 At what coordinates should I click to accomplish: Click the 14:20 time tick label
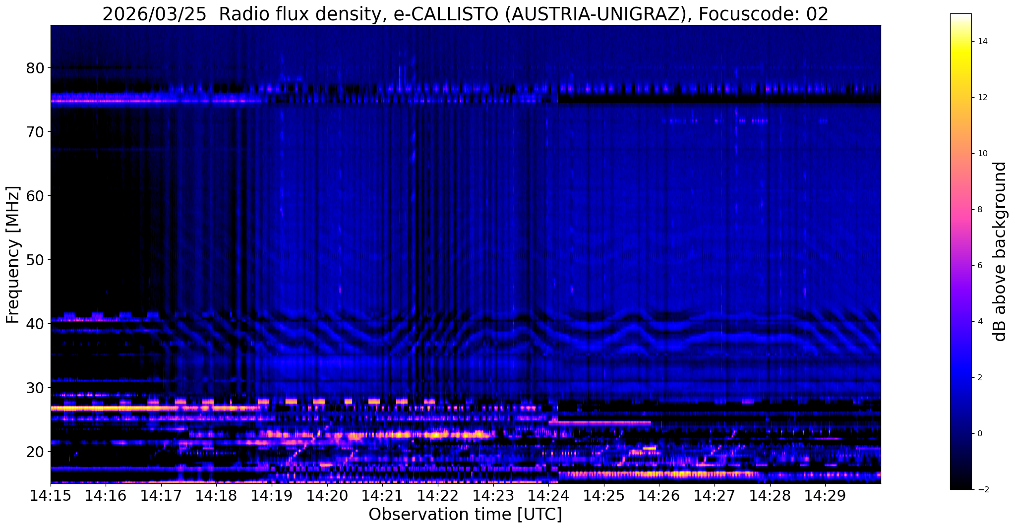pos(327,495)
